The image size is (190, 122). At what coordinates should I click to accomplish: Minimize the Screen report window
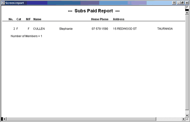click(178, 3)
